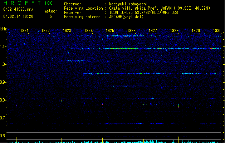Click the 1.0 kHz frequency label
The width and height of the screenshot is (225, 143).
3,64
